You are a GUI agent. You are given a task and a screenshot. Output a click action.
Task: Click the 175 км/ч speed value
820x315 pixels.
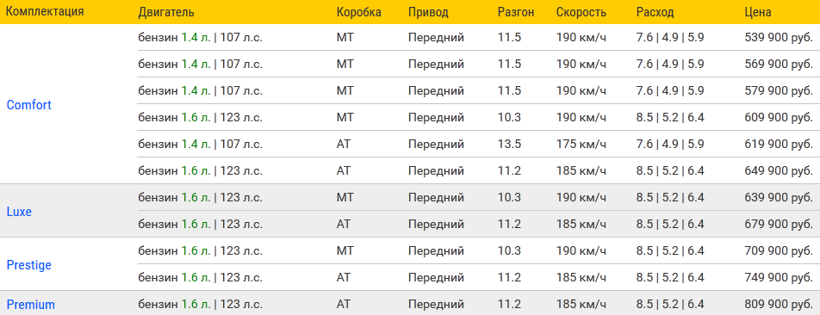[581, 145]
